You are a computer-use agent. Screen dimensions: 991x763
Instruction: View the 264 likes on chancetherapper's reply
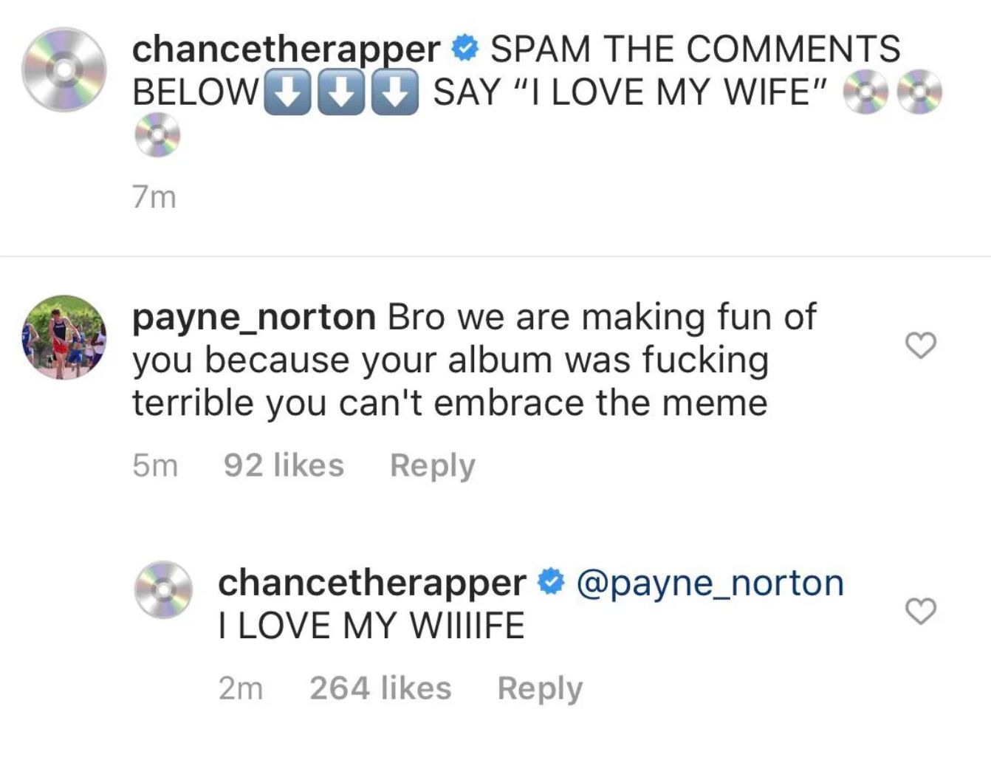[x=380, y=688]
